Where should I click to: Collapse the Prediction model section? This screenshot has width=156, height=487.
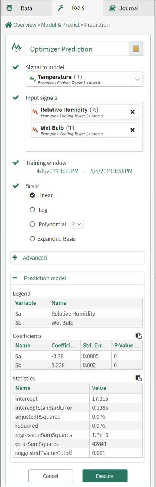click(78, 278)
